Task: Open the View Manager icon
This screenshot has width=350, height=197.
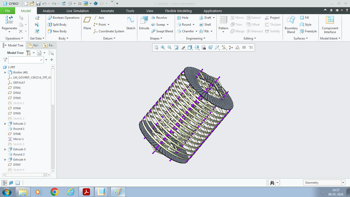Action: [203, 47]
